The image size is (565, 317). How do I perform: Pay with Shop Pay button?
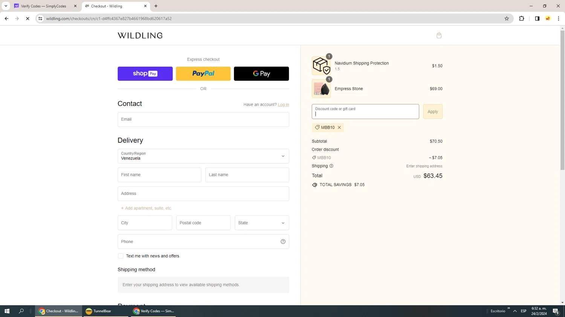(x=145, y=74)
